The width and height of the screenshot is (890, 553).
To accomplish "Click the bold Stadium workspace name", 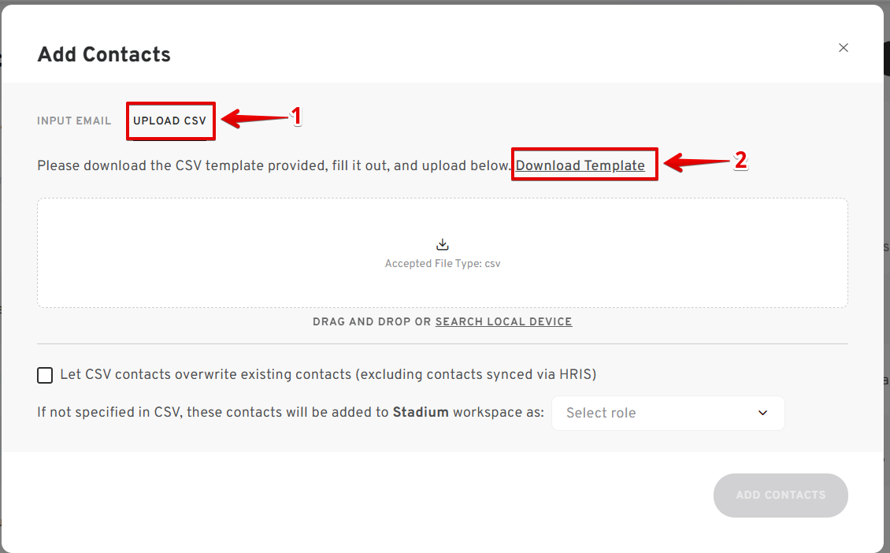I will [x=421, y=412].
